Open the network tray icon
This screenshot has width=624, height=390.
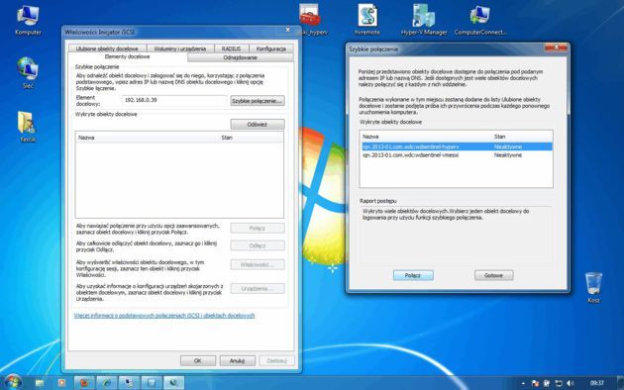tap(559, 383)
